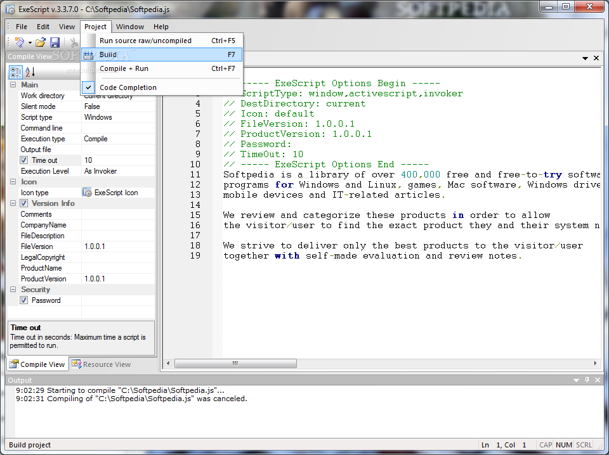Click line number 11 in editor gutter
Image resolution: width=609 pixels, height=455 pixels.
[195, 174]
